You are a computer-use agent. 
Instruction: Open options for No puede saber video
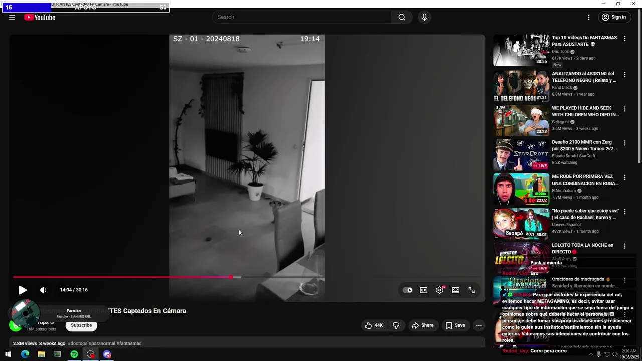point(625,212)
